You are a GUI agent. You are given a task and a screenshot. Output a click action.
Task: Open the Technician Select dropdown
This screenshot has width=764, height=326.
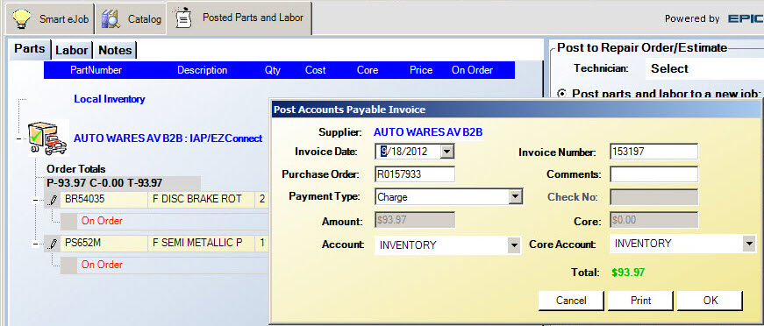(x=704, y=68)
